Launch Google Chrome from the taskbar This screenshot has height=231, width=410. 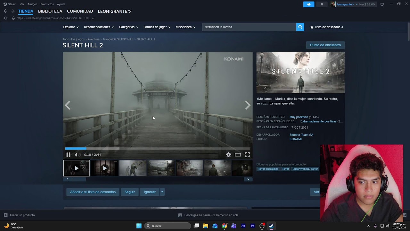click(225, 226)
